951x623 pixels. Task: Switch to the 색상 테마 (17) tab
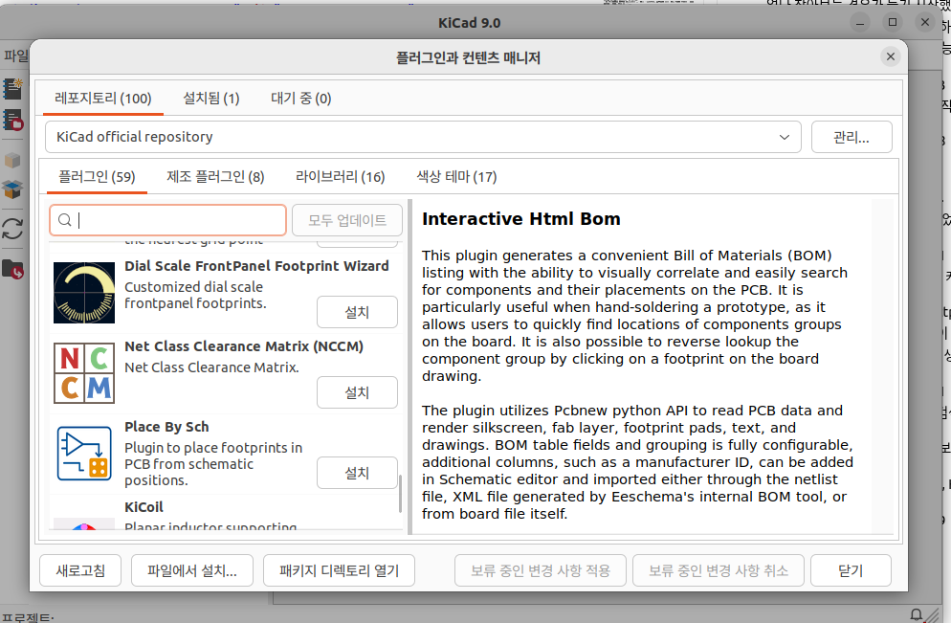pos(456,176)
